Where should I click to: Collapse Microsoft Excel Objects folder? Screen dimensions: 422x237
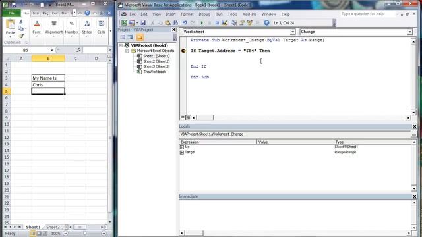(x=127, y=51)
